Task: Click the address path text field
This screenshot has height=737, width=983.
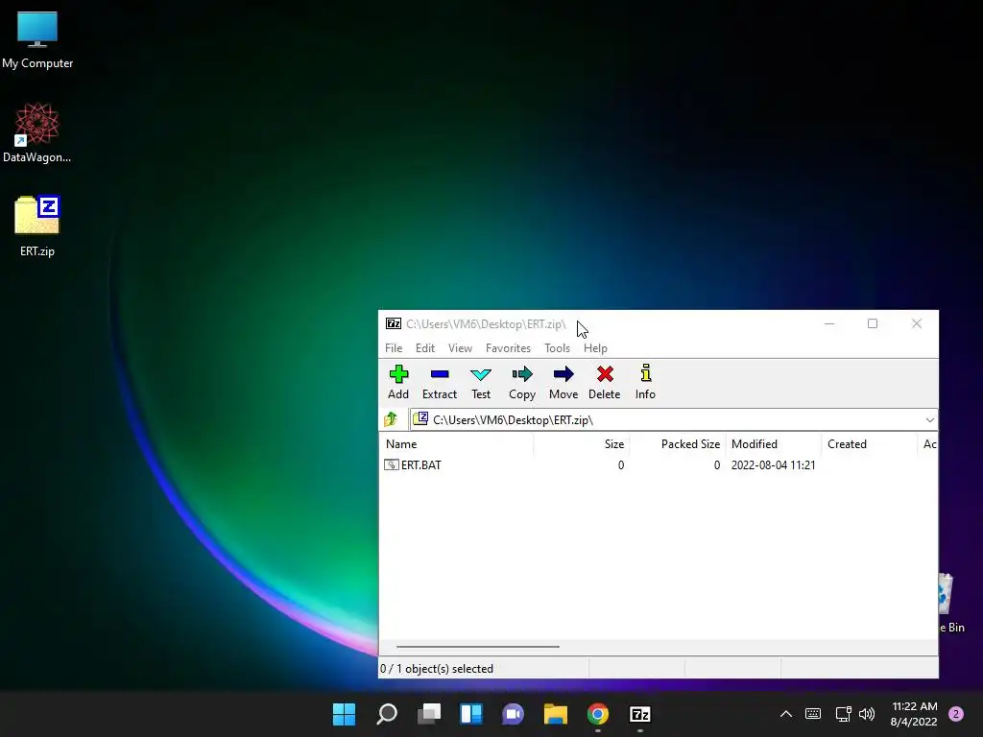Action: (x=675, y=420)
